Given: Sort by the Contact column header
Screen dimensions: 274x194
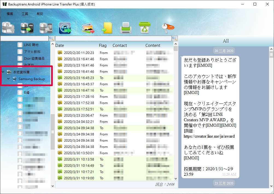Looking at the screenshot, I should 120,46.
